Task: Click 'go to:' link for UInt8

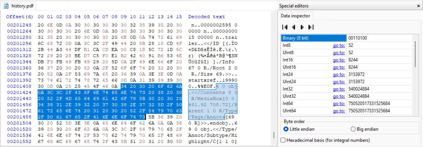Action: pyautogui.click(x=339, y=53)
